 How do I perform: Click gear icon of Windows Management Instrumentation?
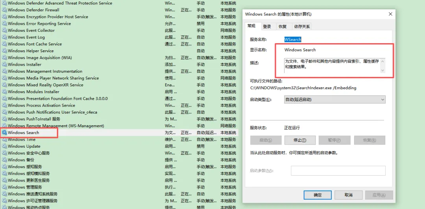[x=5, y=71]
